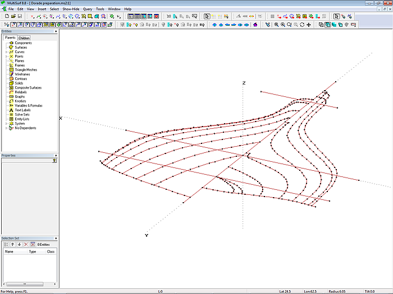Close the Properties panel
This screenshot has width=393, height=294.
click(x=56, y=155)
